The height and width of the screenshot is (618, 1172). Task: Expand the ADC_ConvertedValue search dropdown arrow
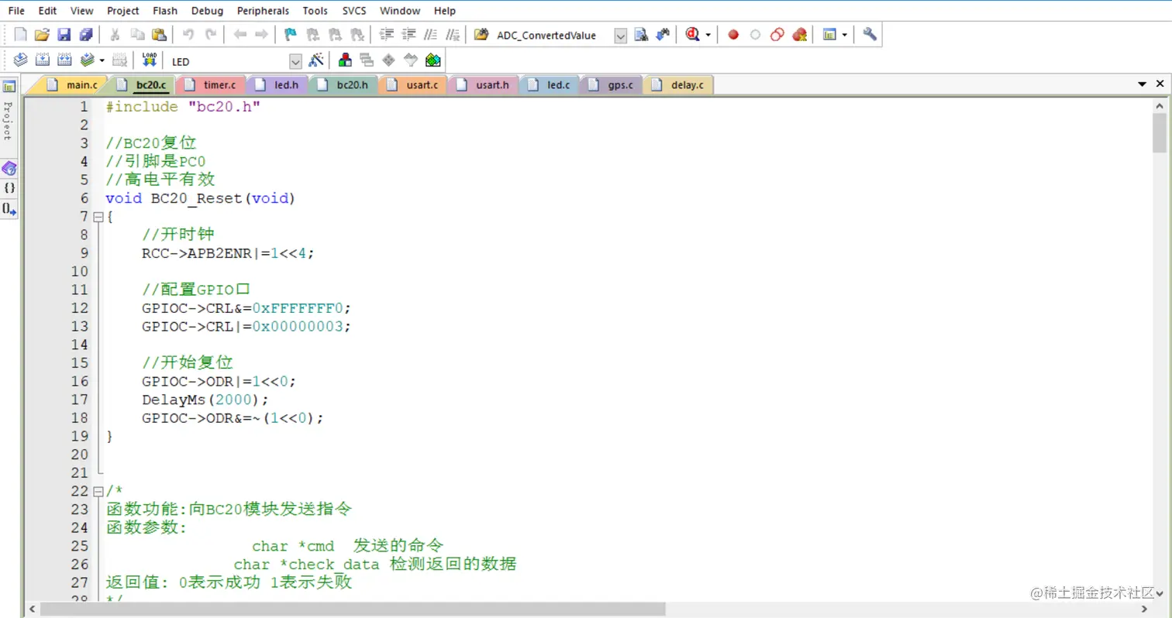[x=620, y=36]
